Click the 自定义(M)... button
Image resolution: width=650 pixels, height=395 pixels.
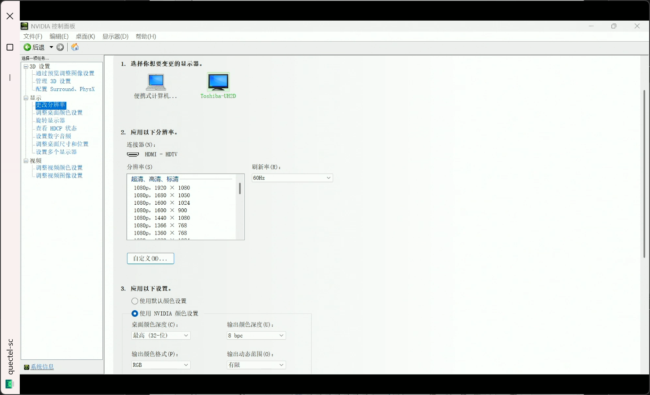pyautogui.click(x=150, y=258)
